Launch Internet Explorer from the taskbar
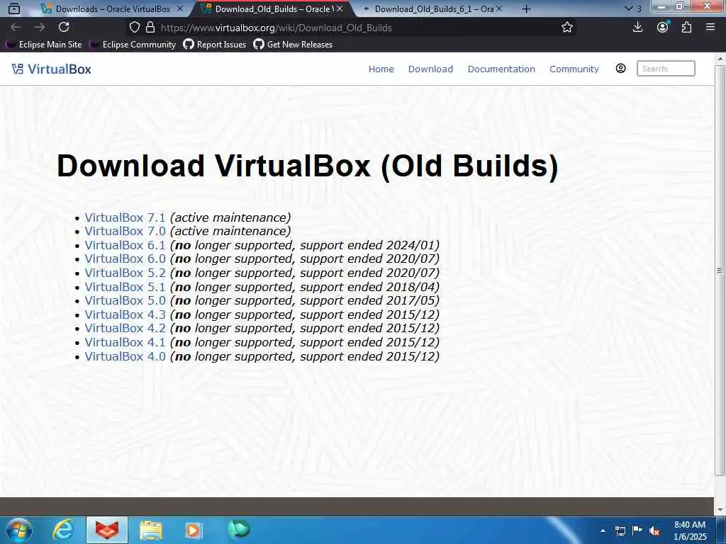The width and height of the screenshot is (726, 544). pos(63,530)
